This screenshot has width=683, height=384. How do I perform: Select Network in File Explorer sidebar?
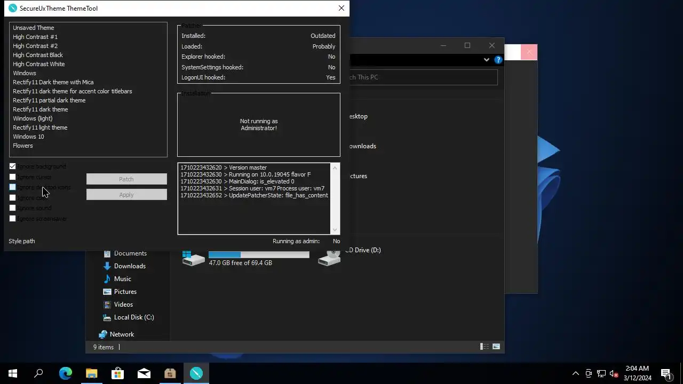(x=122, y=334)
